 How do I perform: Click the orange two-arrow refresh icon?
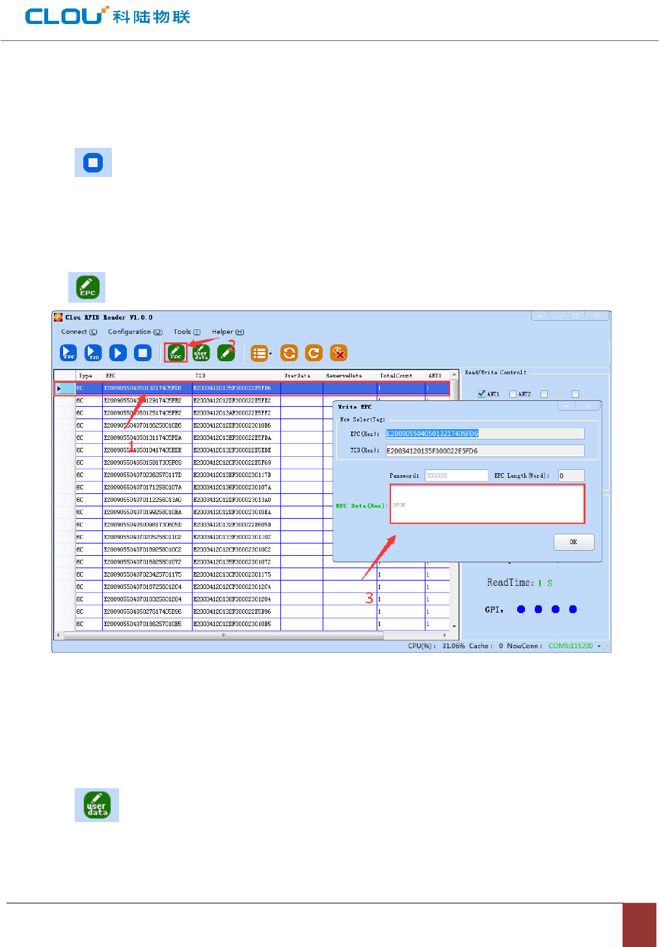[x=289, y=353]
